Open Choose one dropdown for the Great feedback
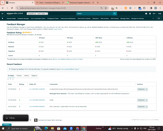The image size is (163, 131). [x=142, y=100]
